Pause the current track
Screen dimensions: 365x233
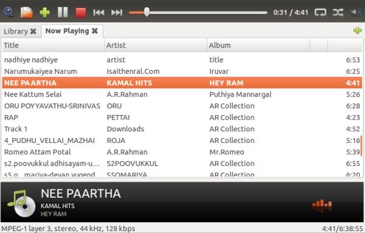63,12
